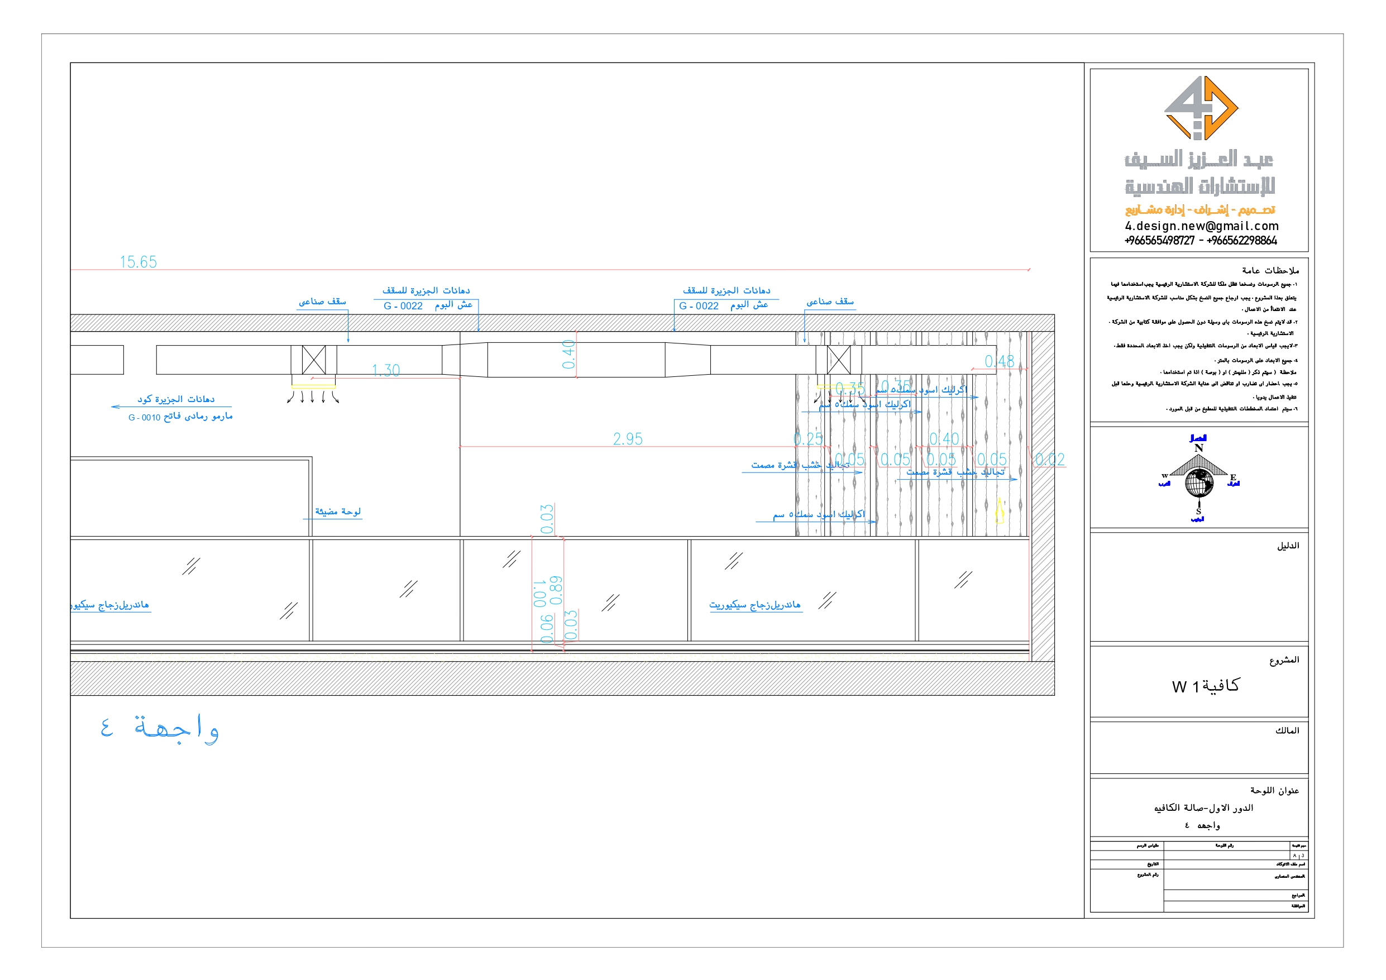Select the 0.25 dimension text

[807, 439]
